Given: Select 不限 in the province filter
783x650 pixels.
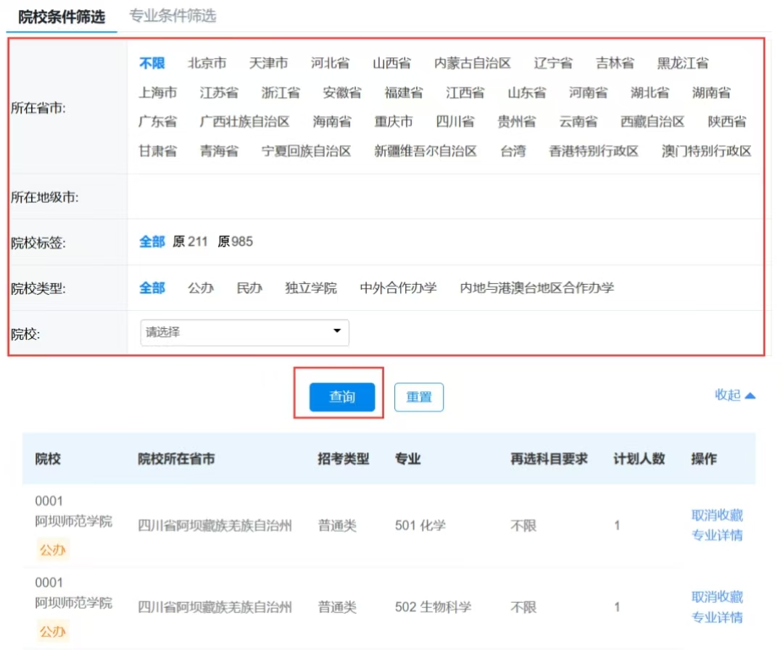Looking at the screenshot, I should (152, 63).
